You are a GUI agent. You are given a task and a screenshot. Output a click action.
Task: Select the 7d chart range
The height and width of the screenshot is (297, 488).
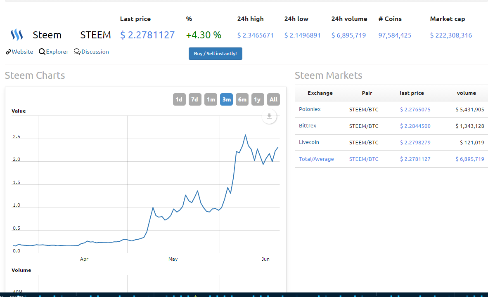(x=195, y=99)
